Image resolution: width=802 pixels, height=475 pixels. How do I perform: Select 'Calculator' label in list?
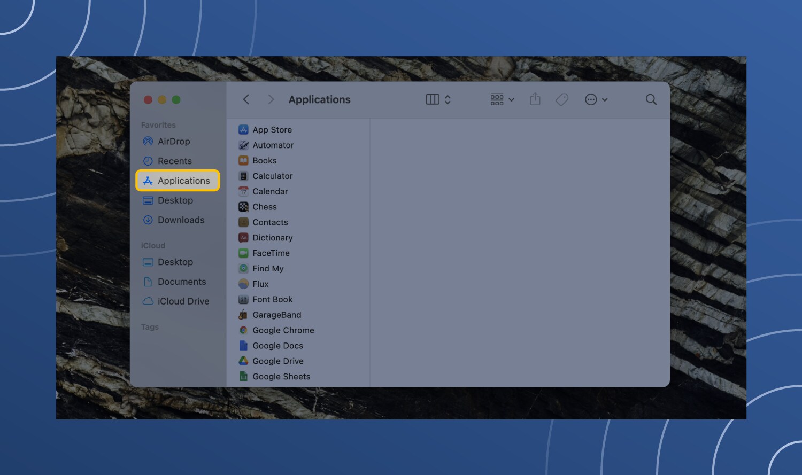[273, 176]
